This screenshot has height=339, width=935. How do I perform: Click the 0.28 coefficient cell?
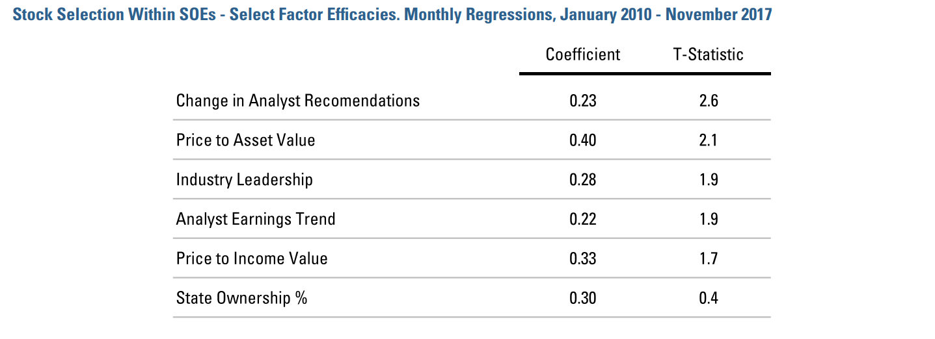click(x=583, y=180)
